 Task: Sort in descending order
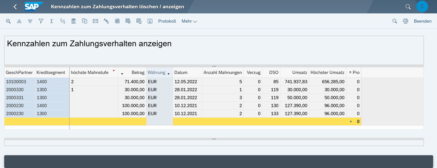click(30, 21)
